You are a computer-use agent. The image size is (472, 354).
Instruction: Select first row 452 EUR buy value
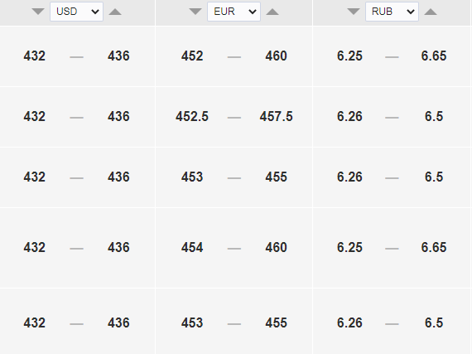(x=192, y=56)
